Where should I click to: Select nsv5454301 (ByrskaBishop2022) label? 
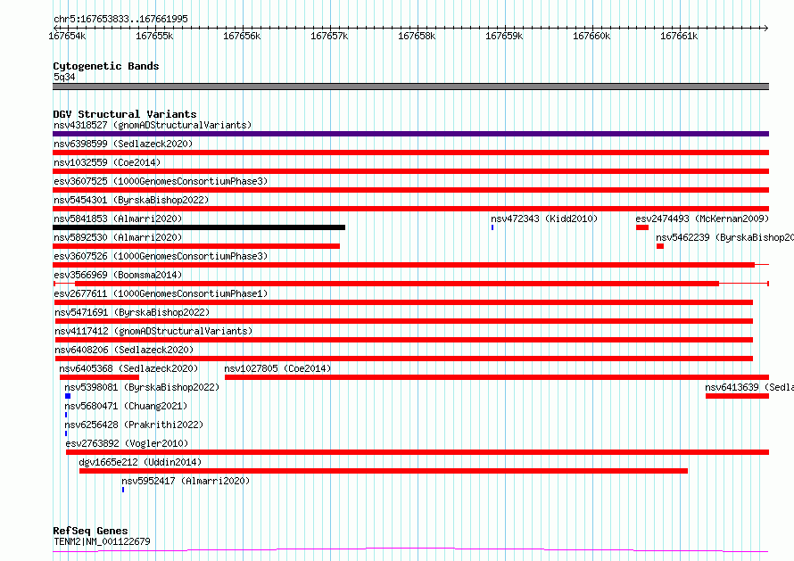131,200
